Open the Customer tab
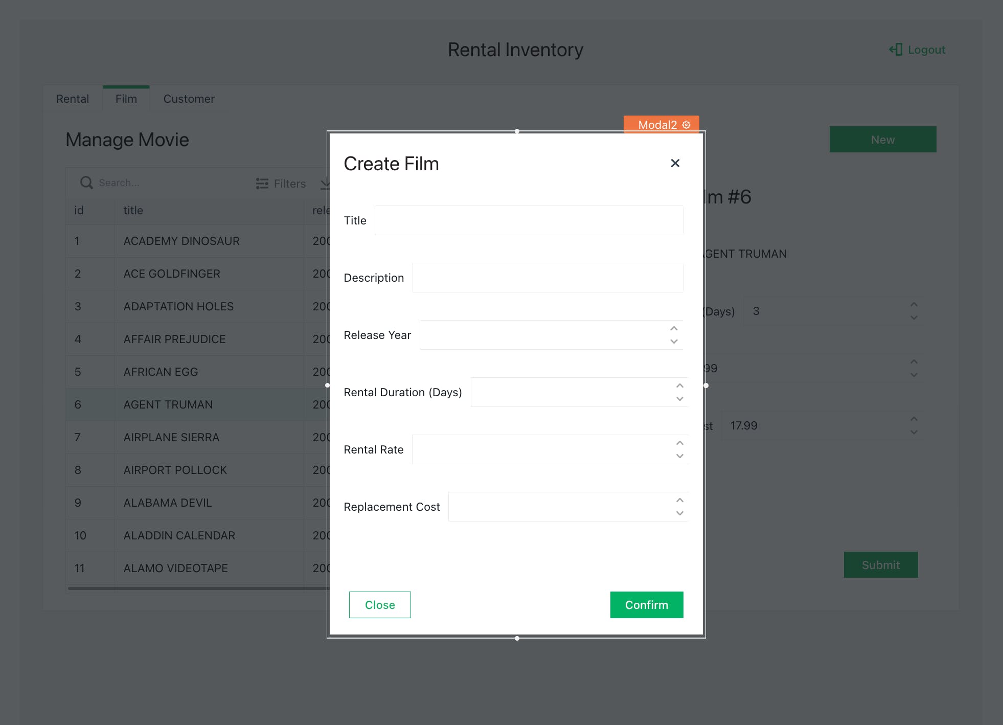Image resolution: width=1003 pixels, height=725 pixels. [189, 99]
